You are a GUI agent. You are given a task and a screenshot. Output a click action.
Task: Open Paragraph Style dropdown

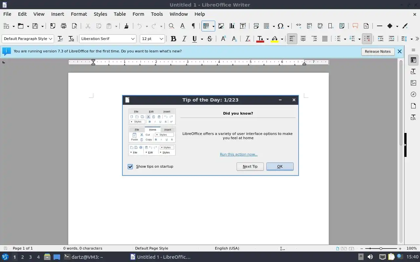tap(51, 39)
